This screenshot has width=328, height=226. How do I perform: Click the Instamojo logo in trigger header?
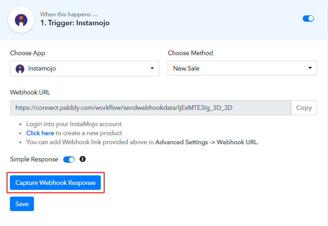(21, 20)
